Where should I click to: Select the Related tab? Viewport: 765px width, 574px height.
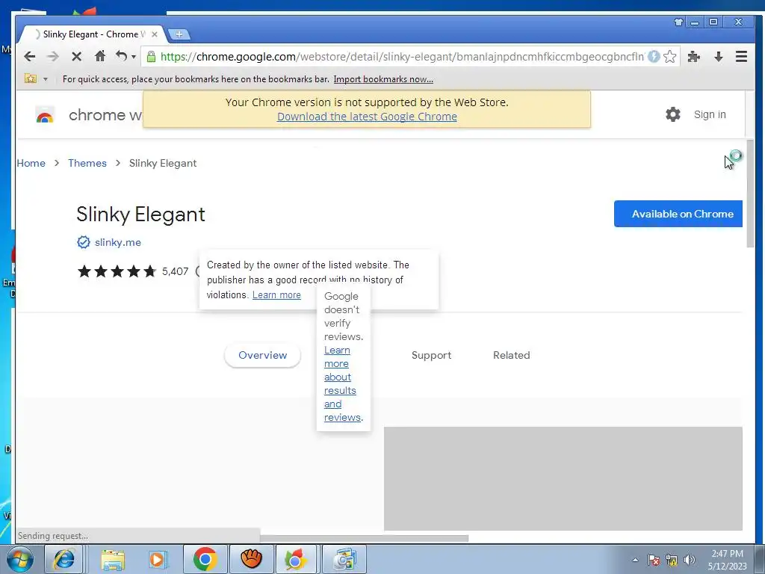(x=511, y=355)
